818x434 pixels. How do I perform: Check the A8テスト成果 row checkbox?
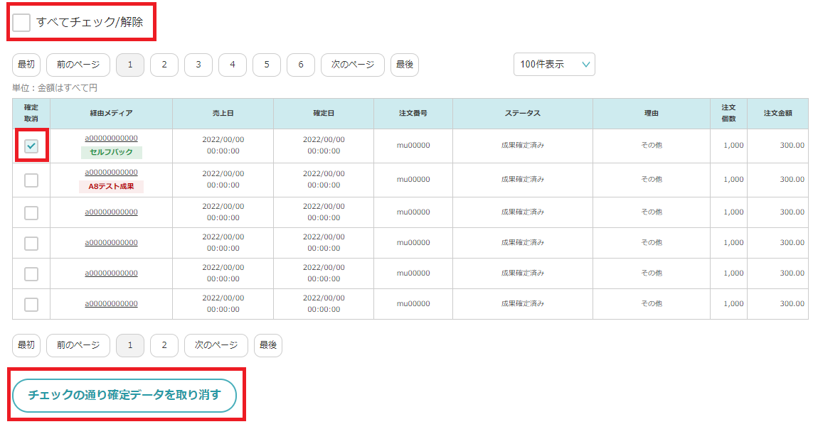tap(31, 180)
